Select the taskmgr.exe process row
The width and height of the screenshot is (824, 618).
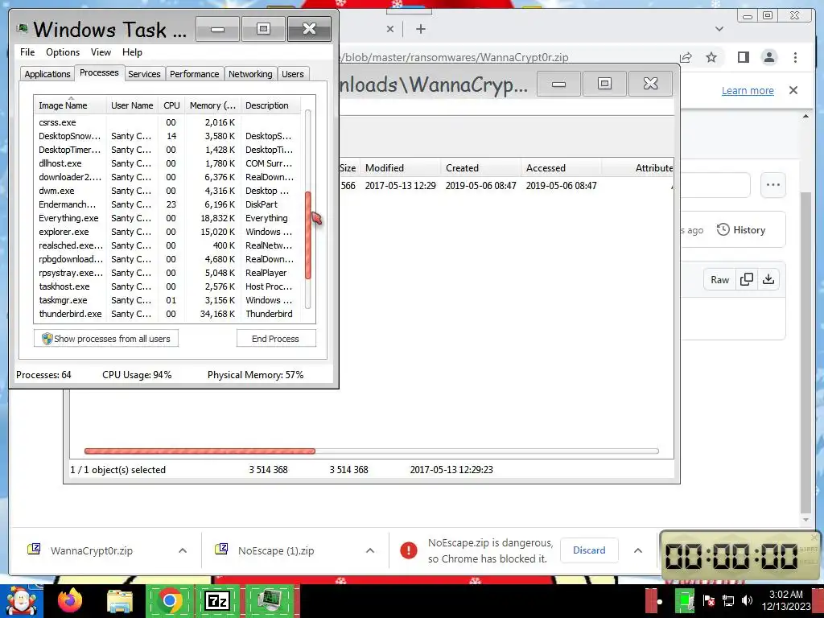tap(167, 300)
